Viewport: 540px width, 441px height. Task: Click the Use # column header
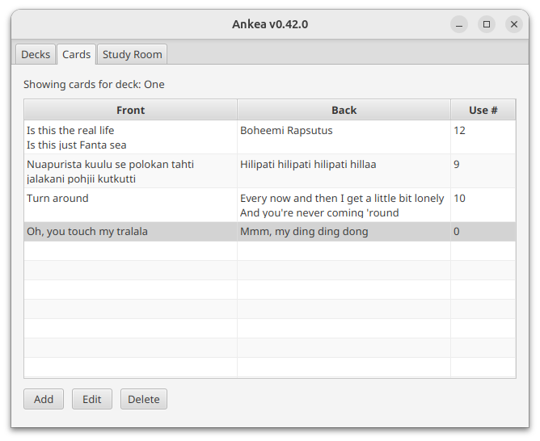click(483, 110)
